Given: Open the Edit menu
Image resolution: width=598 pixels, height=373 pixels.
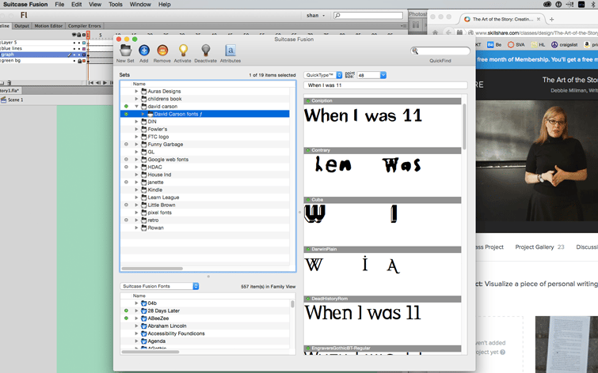Looking at the screenshot, I should click(x=76, y=4).
